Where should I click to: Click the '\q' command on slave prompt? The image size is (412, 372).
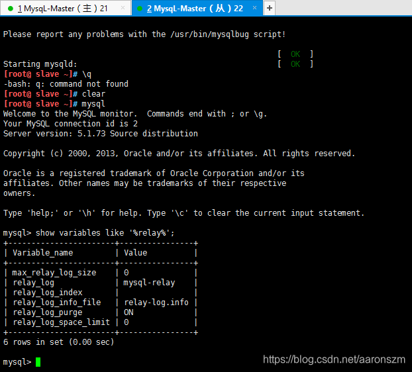coord(87,74)
